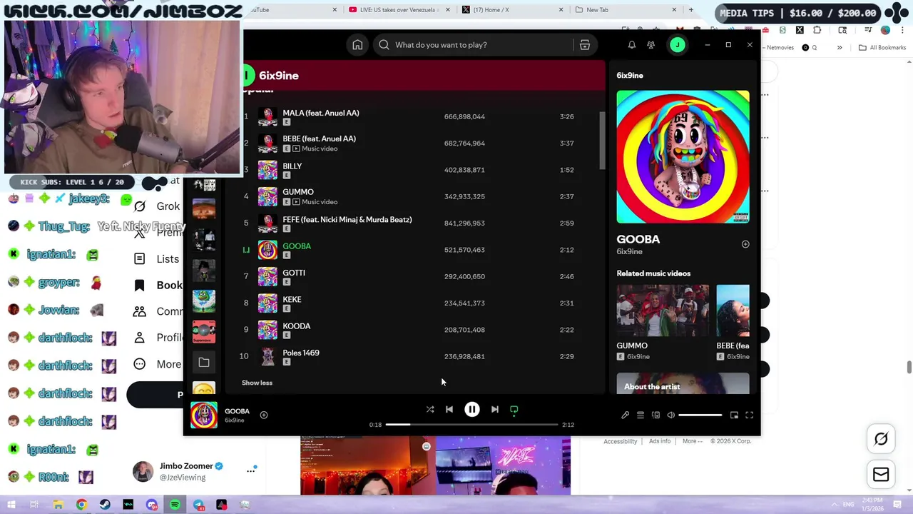Open the Chrome Extensions puzzle icon
The width and height of the screenshot is (913, 514).
(x=817, y=30)
